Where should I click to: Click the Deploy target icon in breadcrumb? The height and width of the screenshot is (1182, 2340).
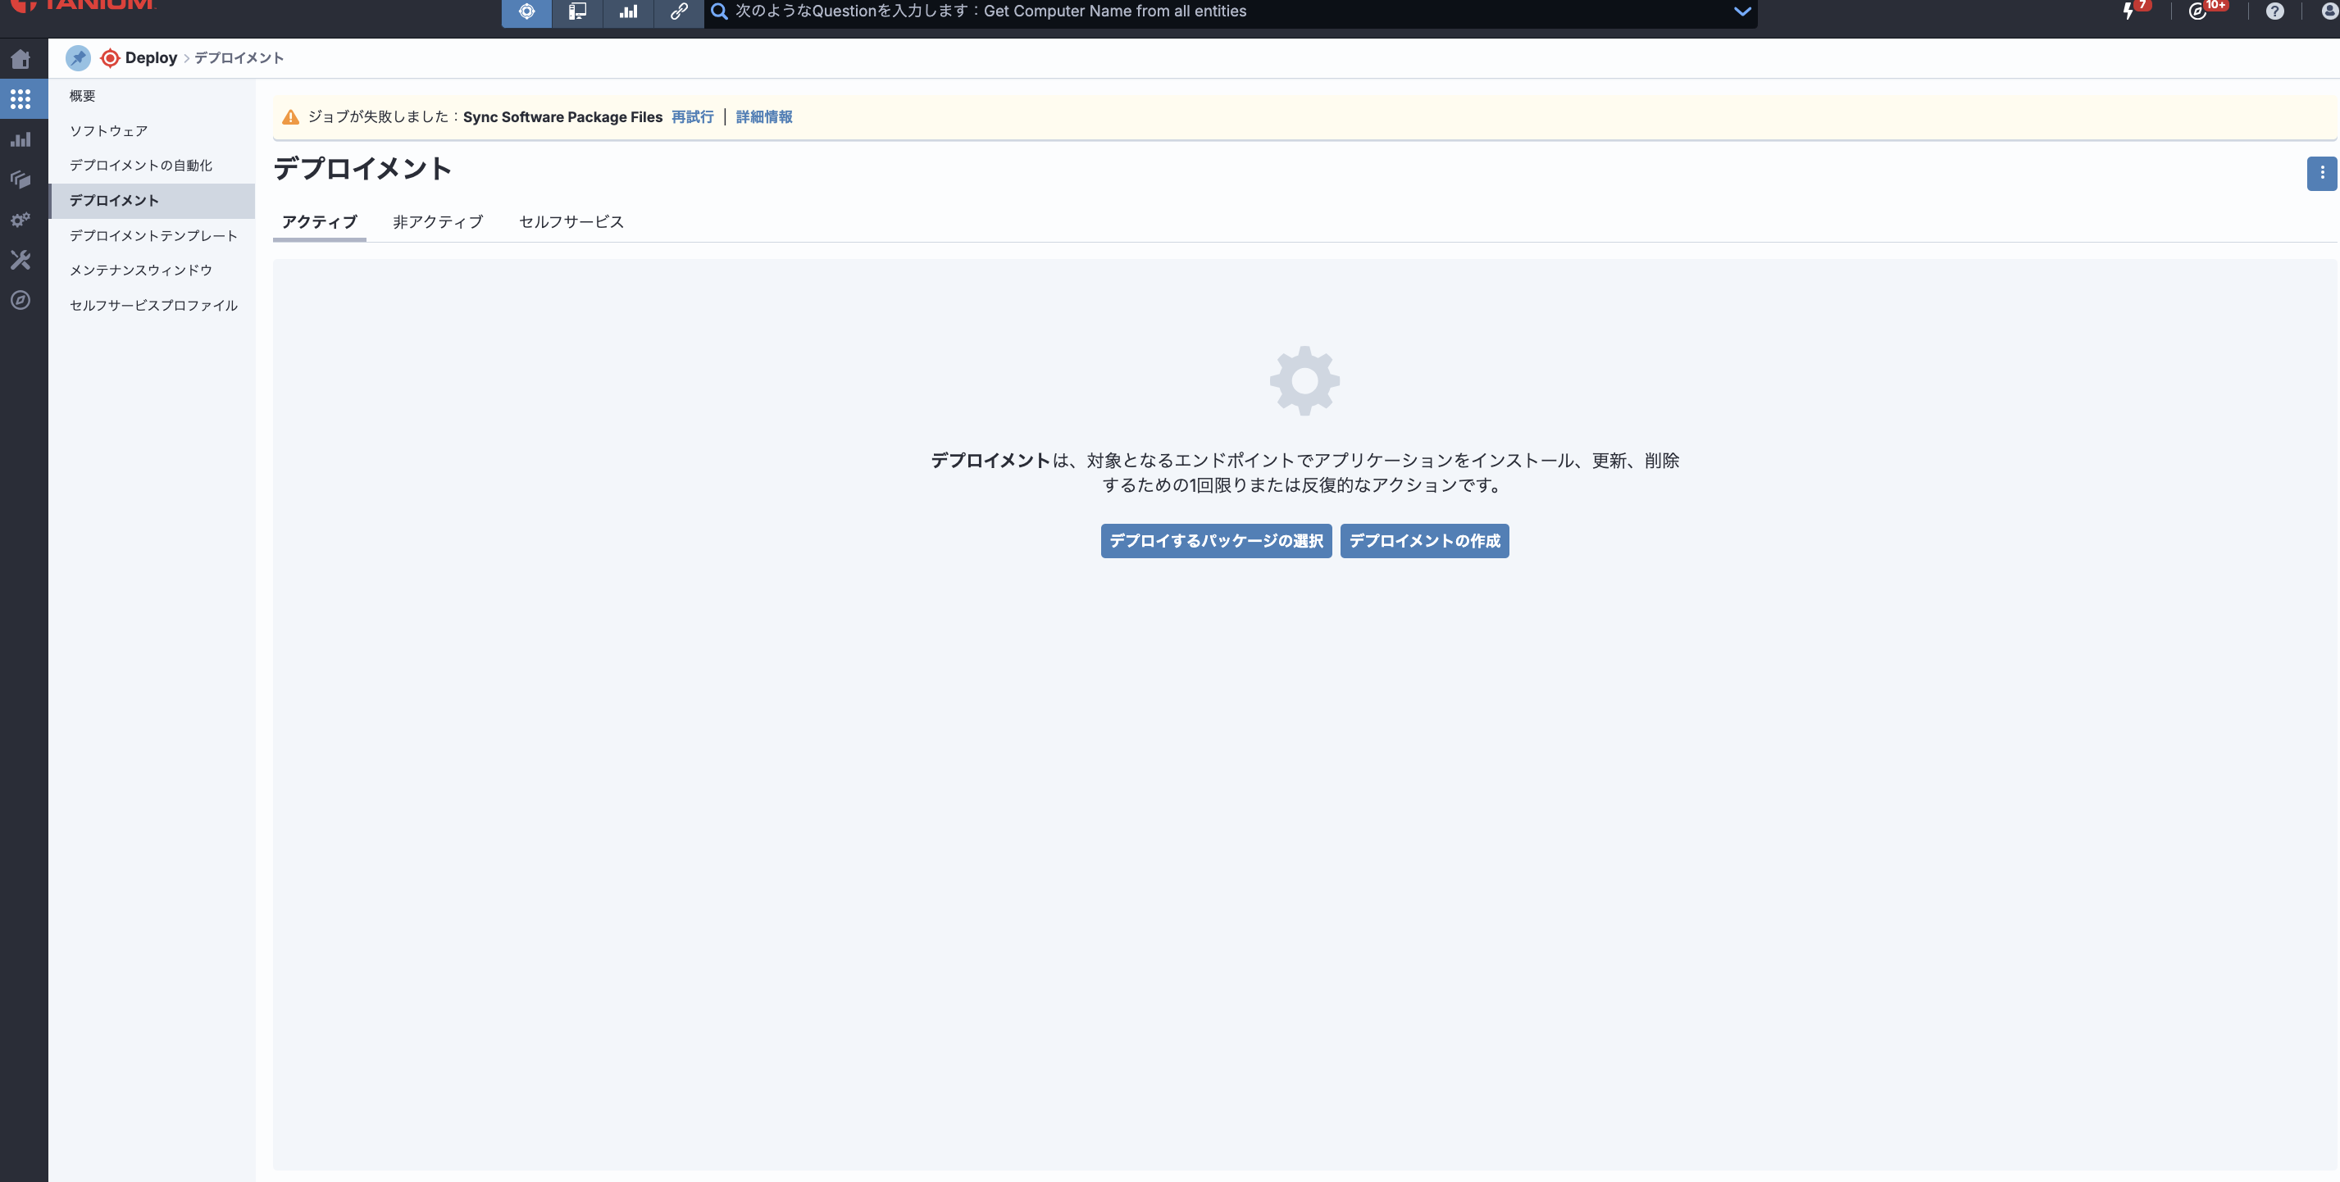[x=110, y=58]
